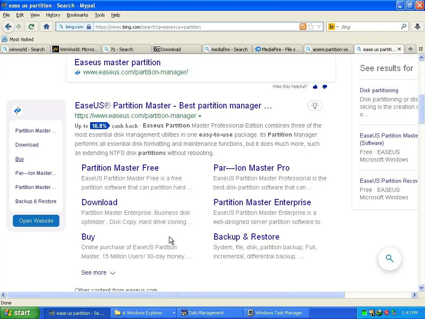This screenshot has width=425, height=319.
Task: Reload the current page
Action: point(31,27)
